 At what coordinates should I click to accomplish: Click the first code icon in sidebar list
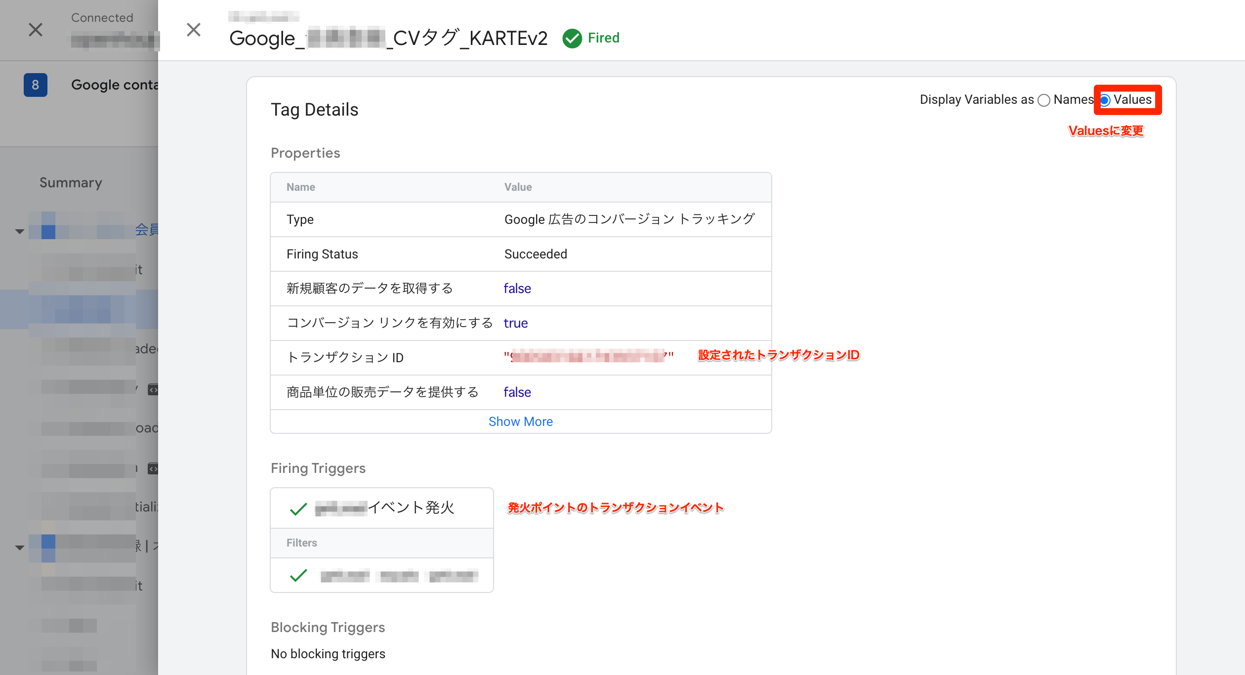[x=153, y=390]
